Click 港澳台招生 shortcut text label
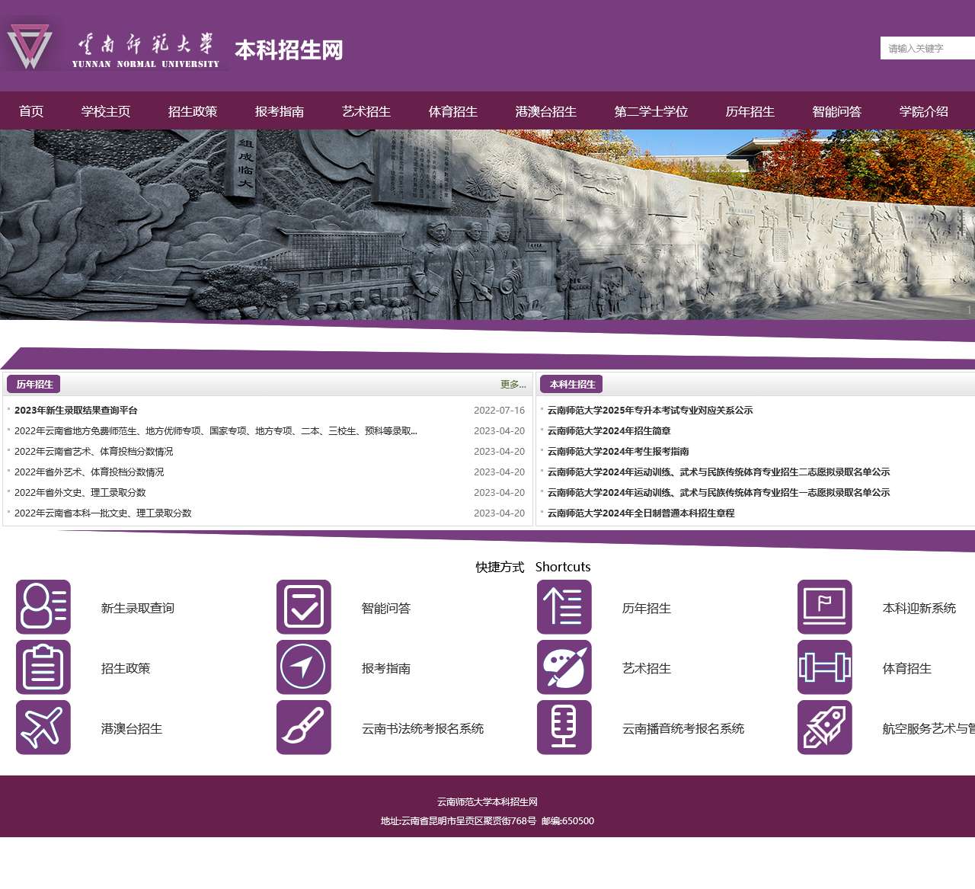The height and width of the screenshot is (889, 975). (132, 728)
